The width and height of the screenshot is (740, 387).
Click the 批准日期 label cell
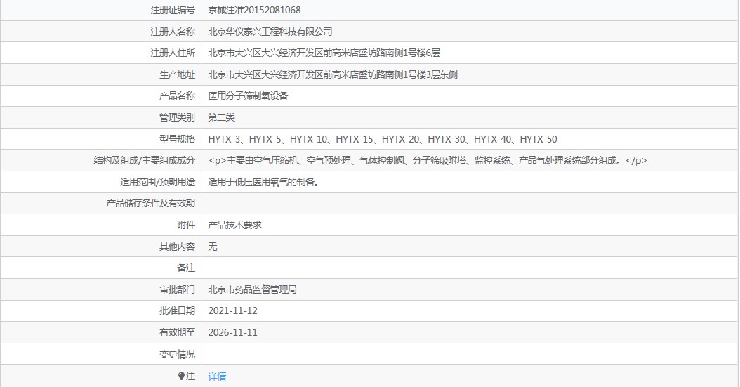coord(101,310)
